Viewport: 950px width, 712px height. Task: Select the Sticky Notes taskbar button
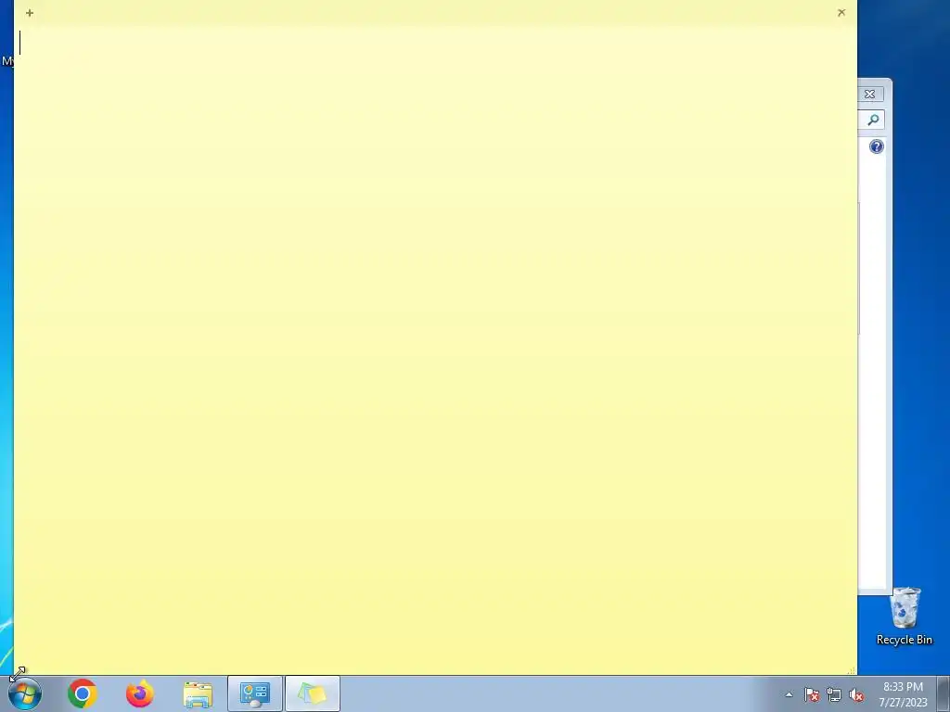(x=312, y=693)
